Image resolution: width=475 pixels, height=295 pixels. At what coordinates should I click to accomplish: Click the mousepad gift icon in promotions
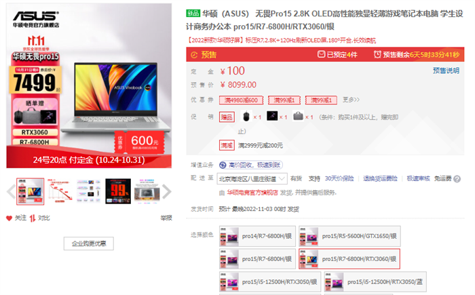[272, 116]
